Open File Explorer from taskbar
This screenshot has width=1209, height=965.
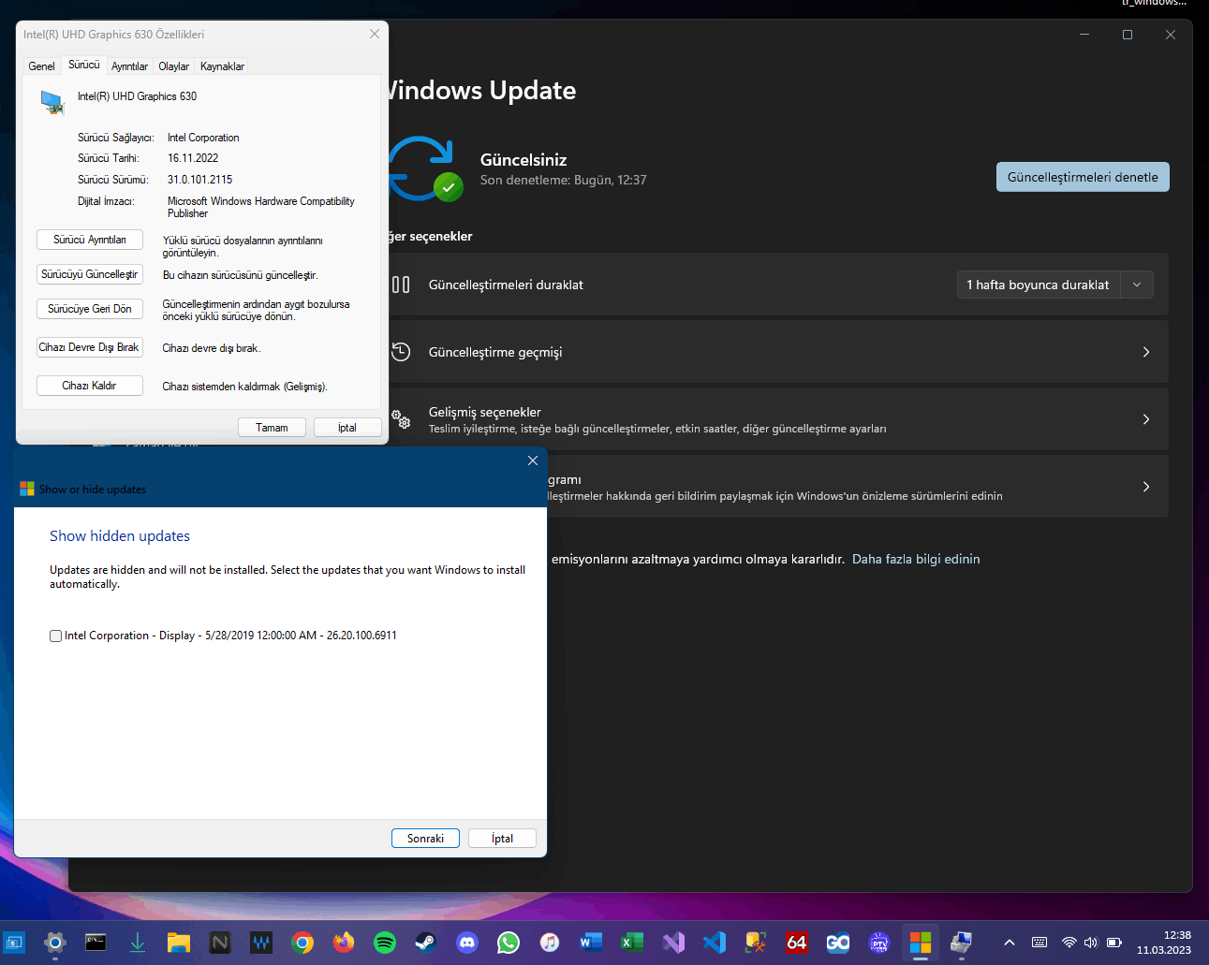coord(179,943)
